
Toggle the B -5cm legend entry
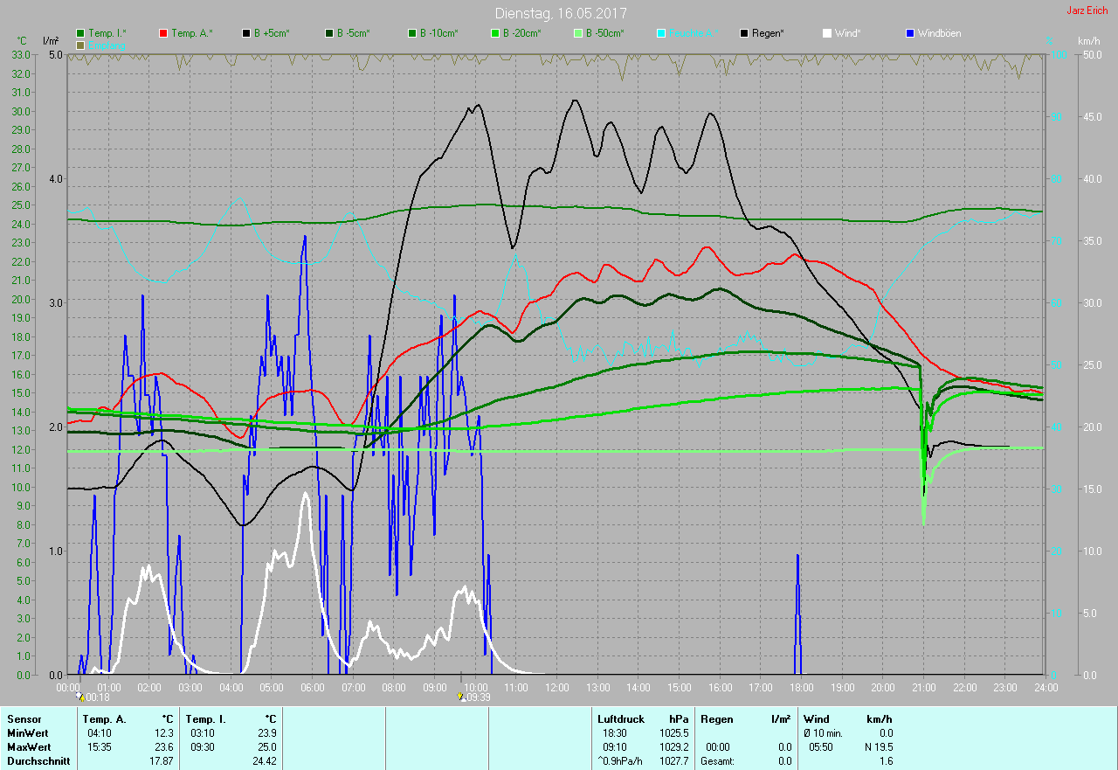(347, 33)
